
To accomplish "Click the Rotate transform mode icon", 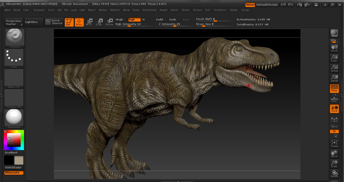I will (109, 22).
